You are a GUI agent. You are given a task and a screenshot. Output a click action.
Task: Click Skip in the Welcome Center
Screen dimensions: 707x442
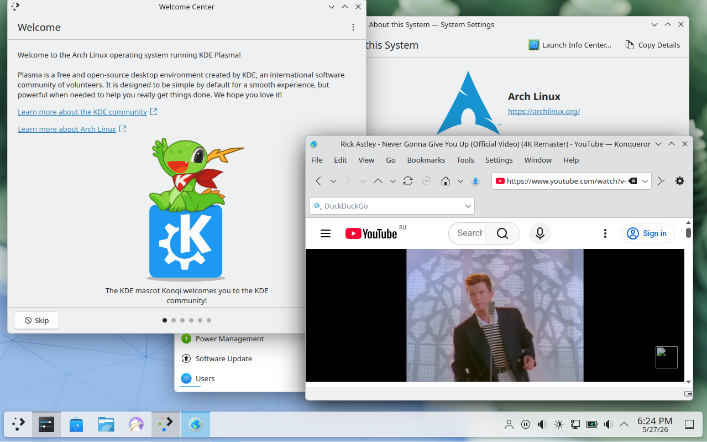[36, 320]
